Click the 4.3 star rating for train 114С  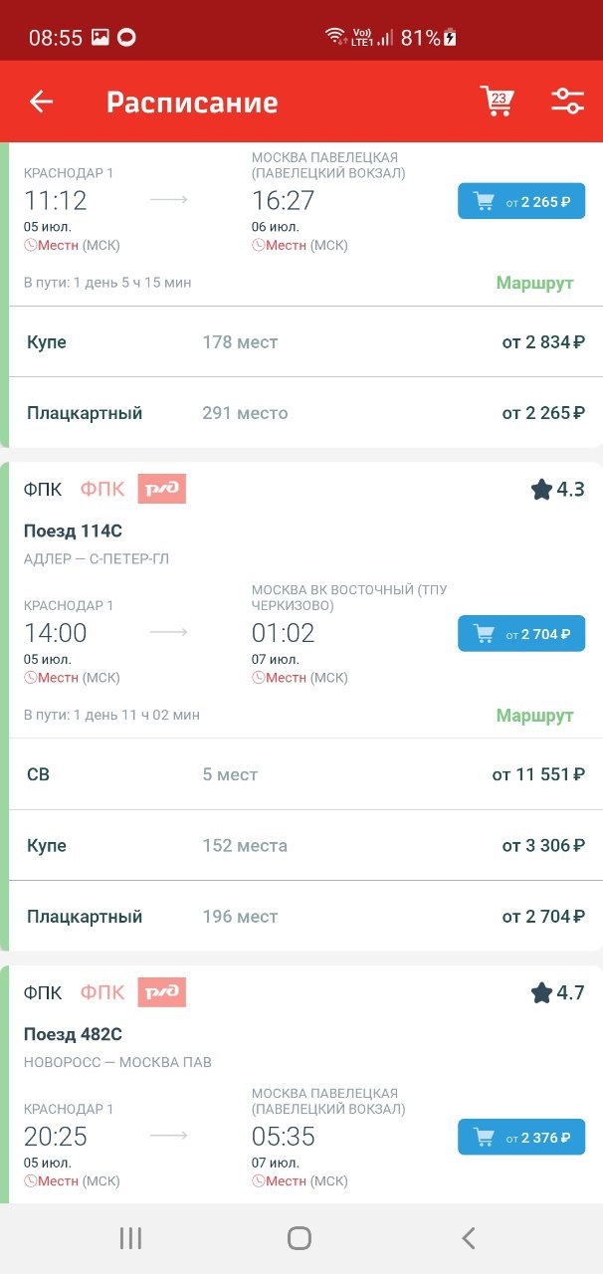[x=557, y=489]
